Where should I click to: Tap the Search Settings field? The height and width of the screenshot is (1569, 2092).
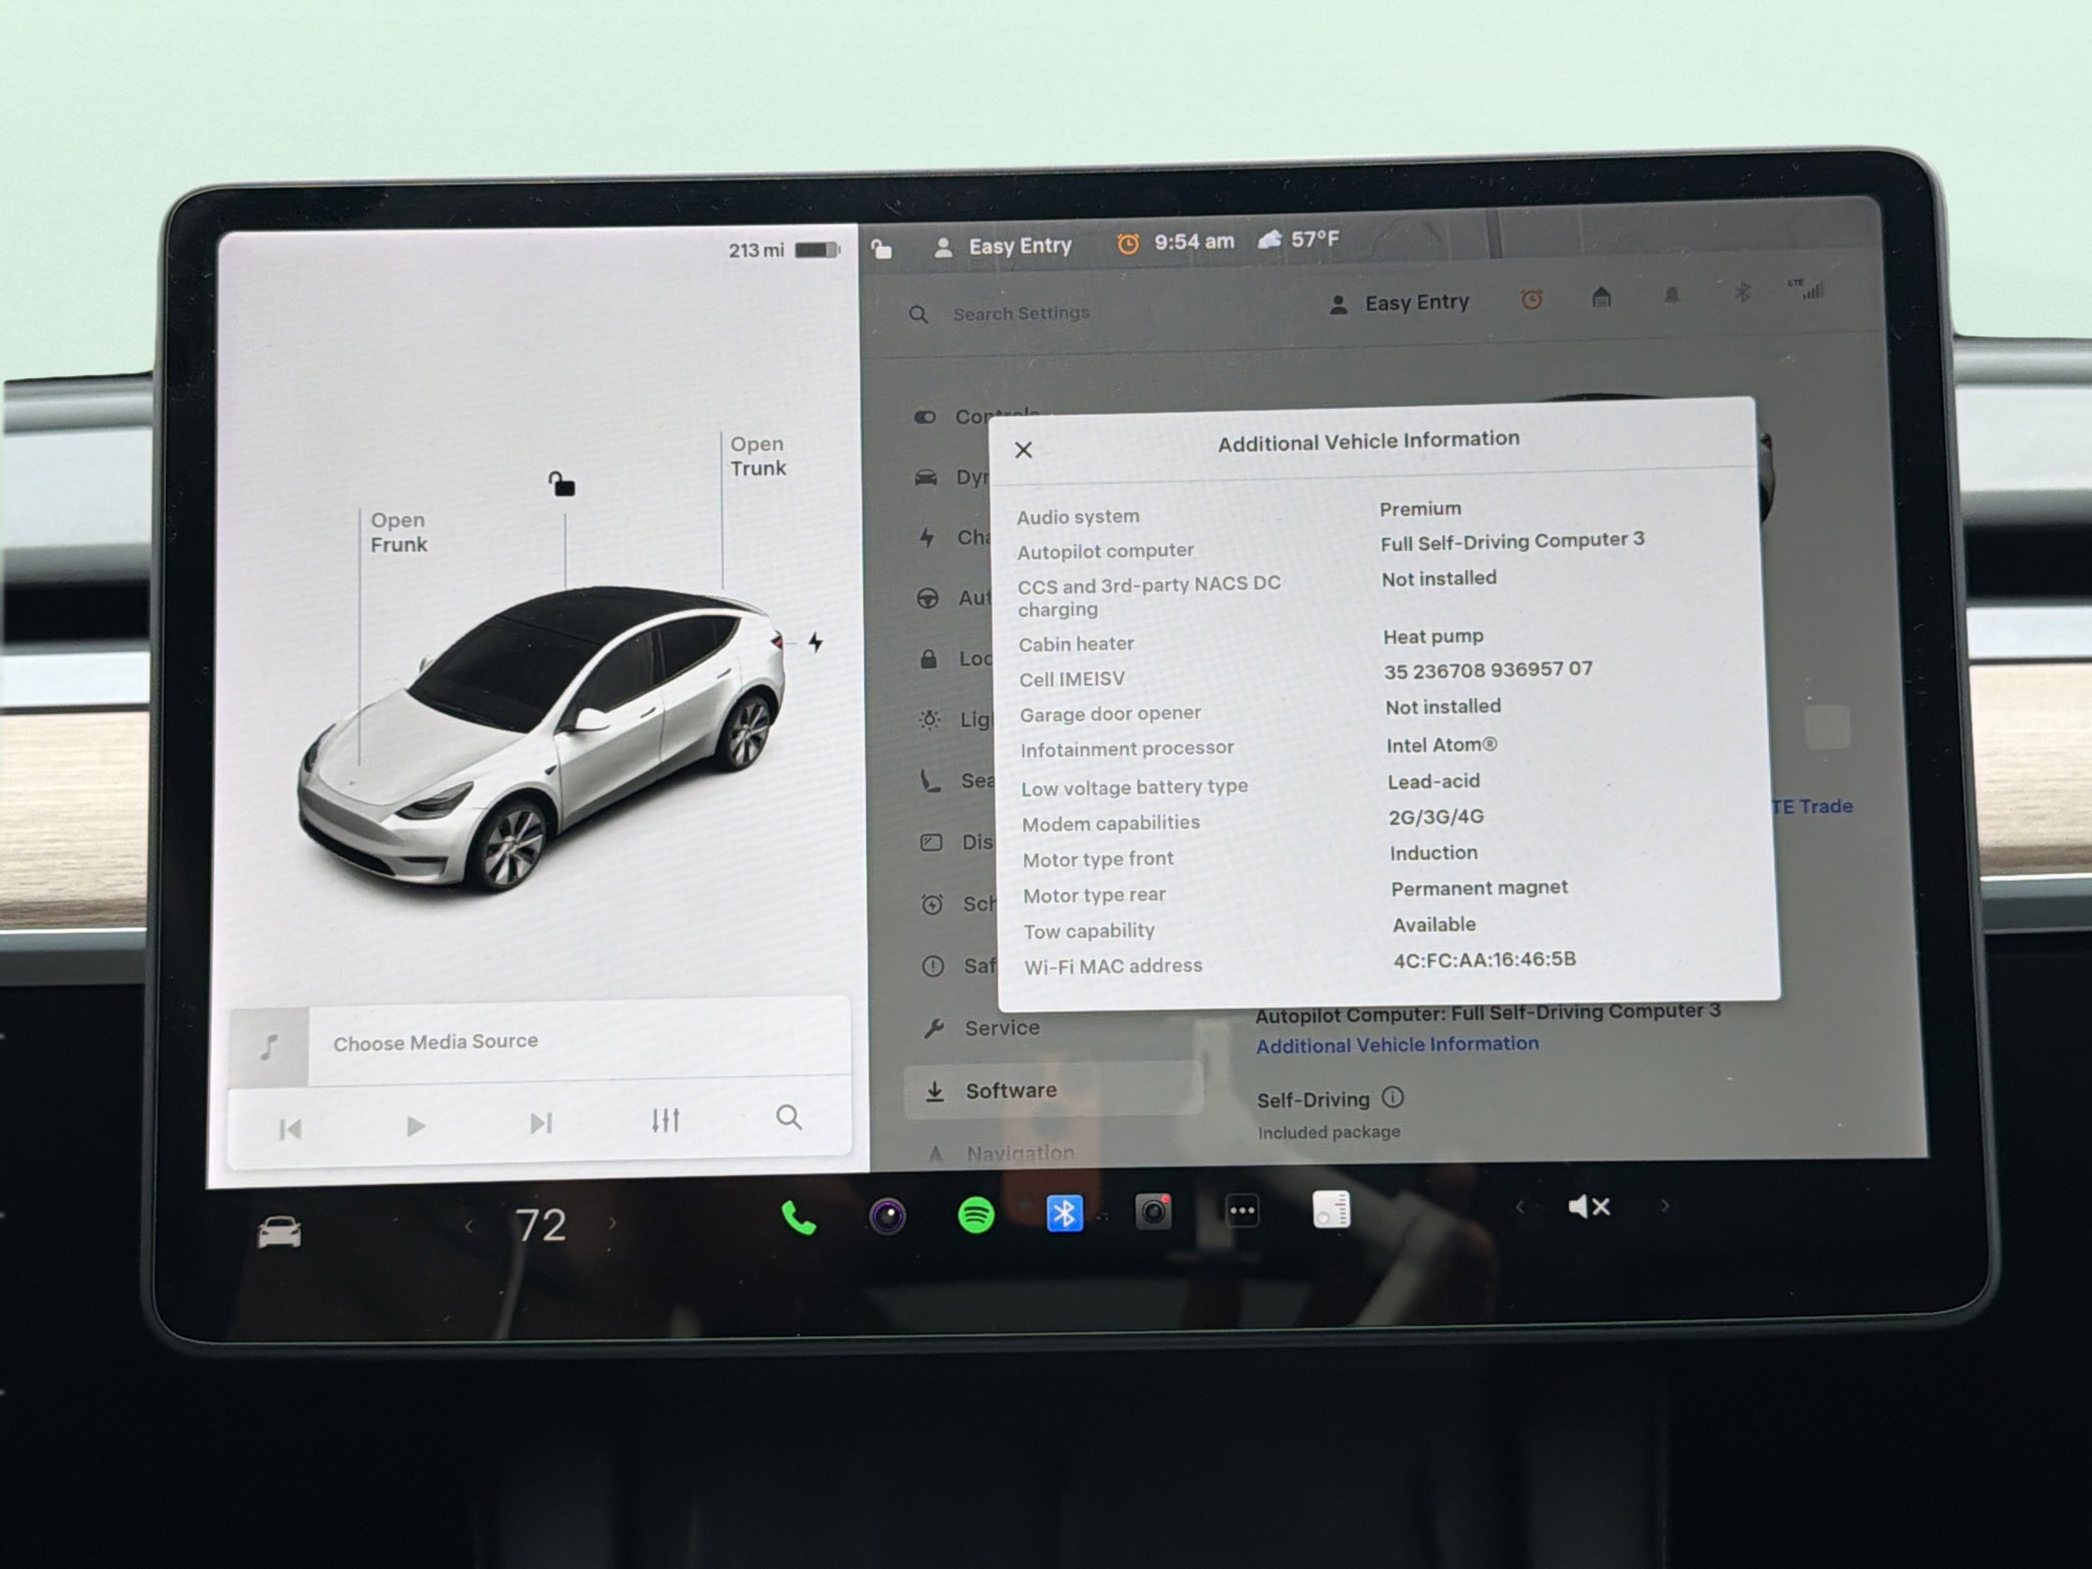(1020, 313)
